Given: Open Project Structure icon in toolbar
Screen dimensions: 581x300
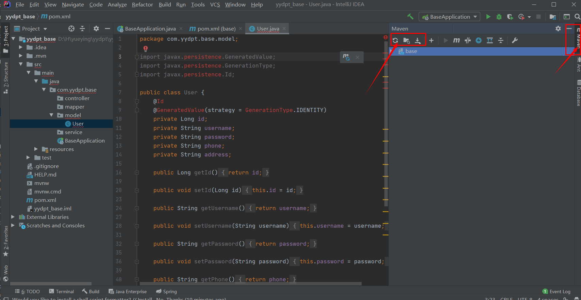Looking at the screenshot, I should coord(553,17).
